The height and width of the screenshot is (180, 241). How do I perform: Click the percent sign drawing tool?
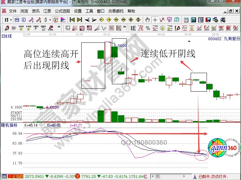(148, 28)
